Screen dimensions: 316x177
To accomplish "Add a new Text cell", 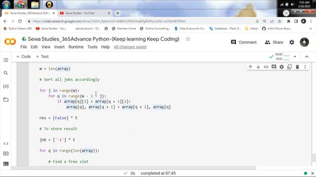I will point(42,57).
